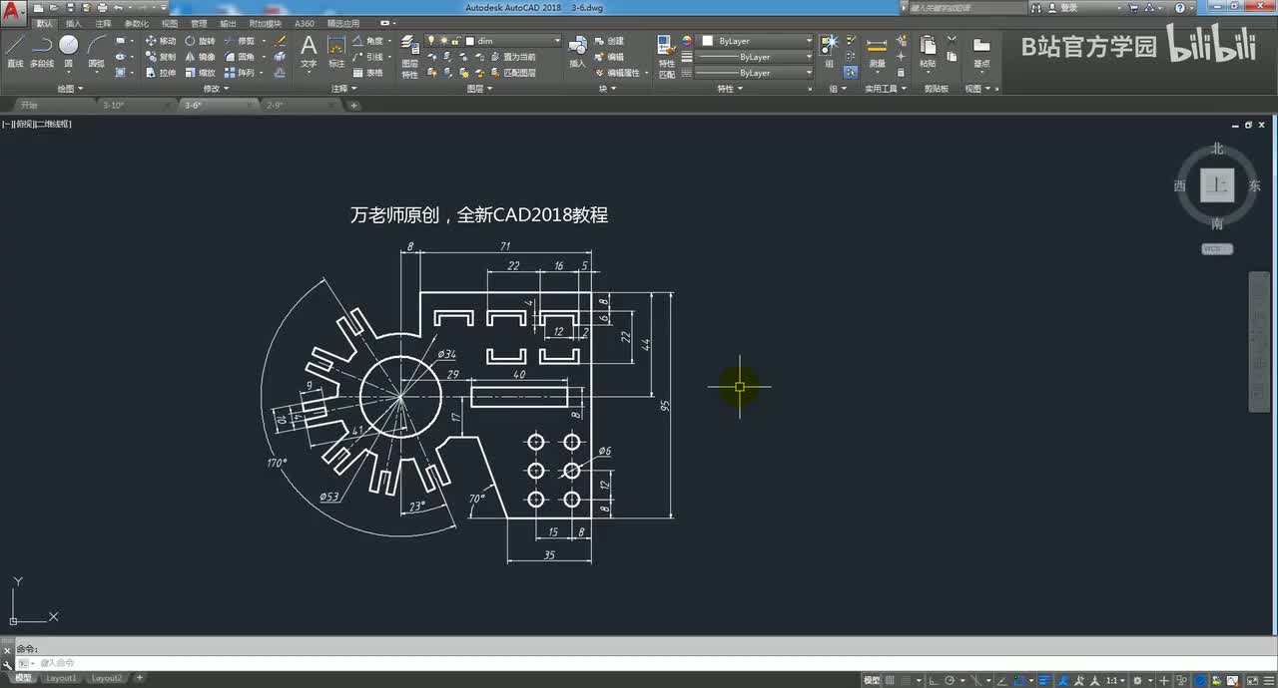Select the Polyline (多段线) tool
Image resolution: width=1278 pixels, height=688 pixels.
coord(42,51)
